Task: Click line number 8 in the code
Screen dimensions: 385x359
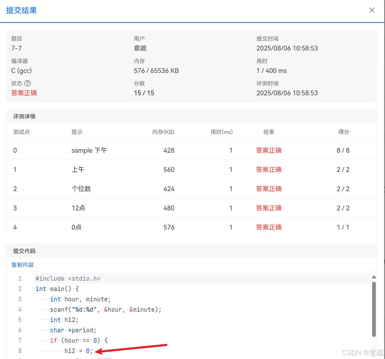Action: pyautogui.click(x=20, y=351)
